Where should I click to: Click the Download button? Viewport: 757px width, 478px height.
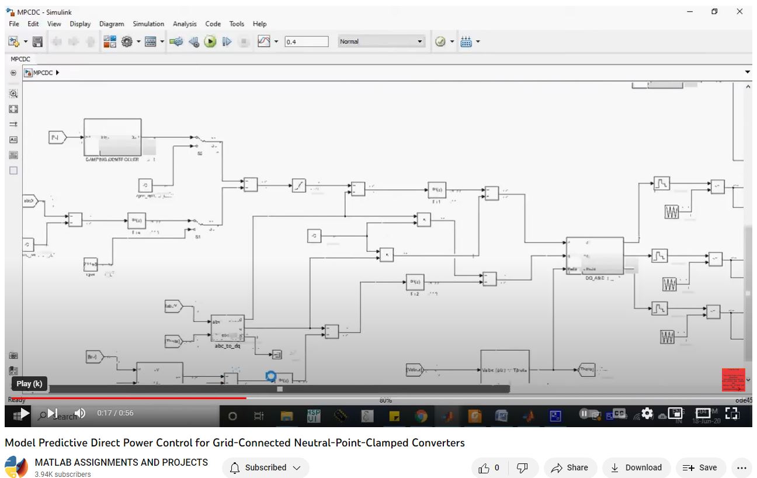pos(636,467)
